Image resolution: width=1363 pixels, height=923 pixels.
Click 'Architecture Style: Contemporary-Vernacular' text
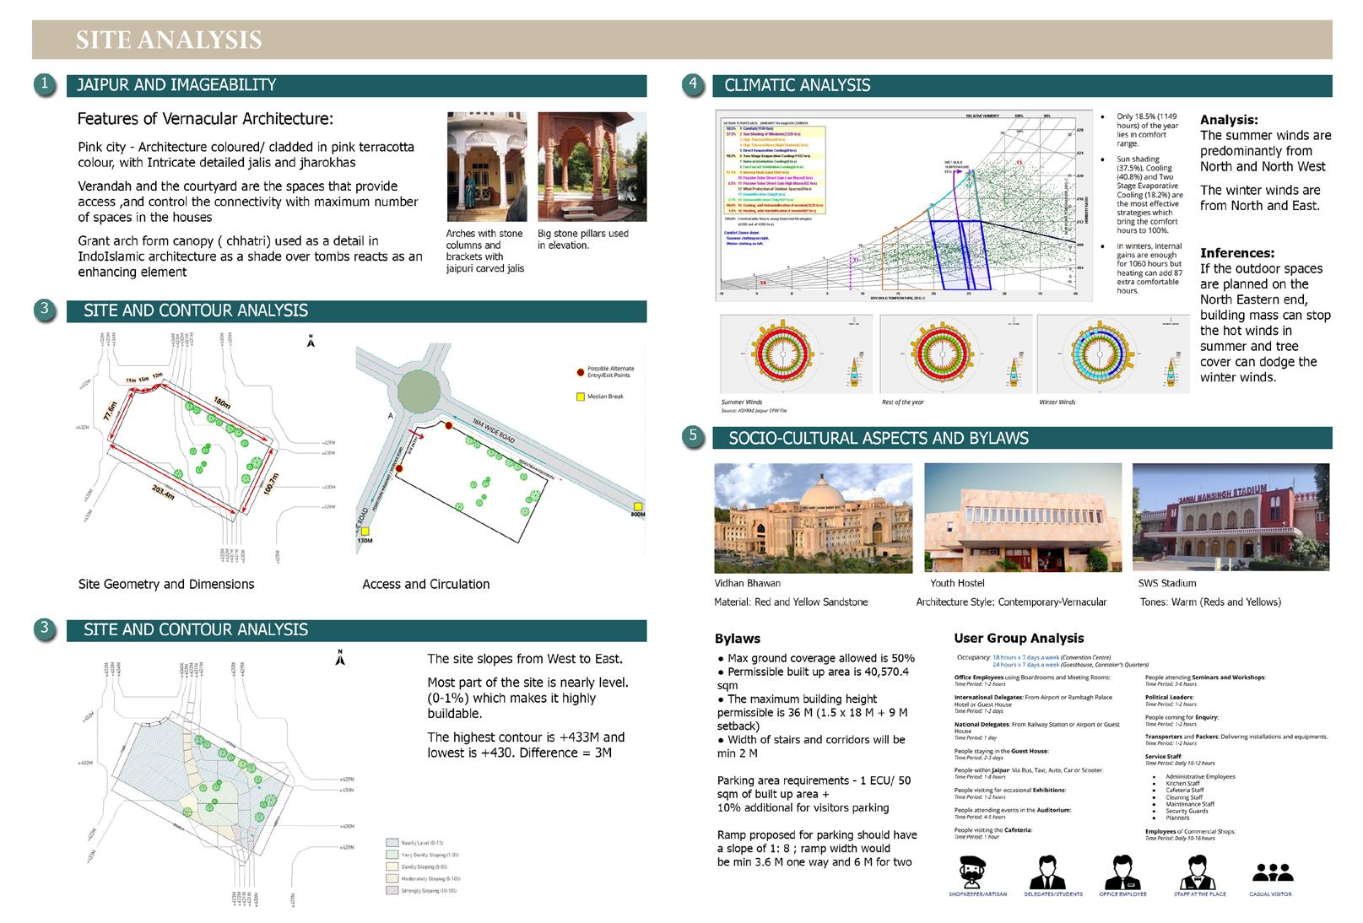pyautogui.click(x=1011, y=602)
